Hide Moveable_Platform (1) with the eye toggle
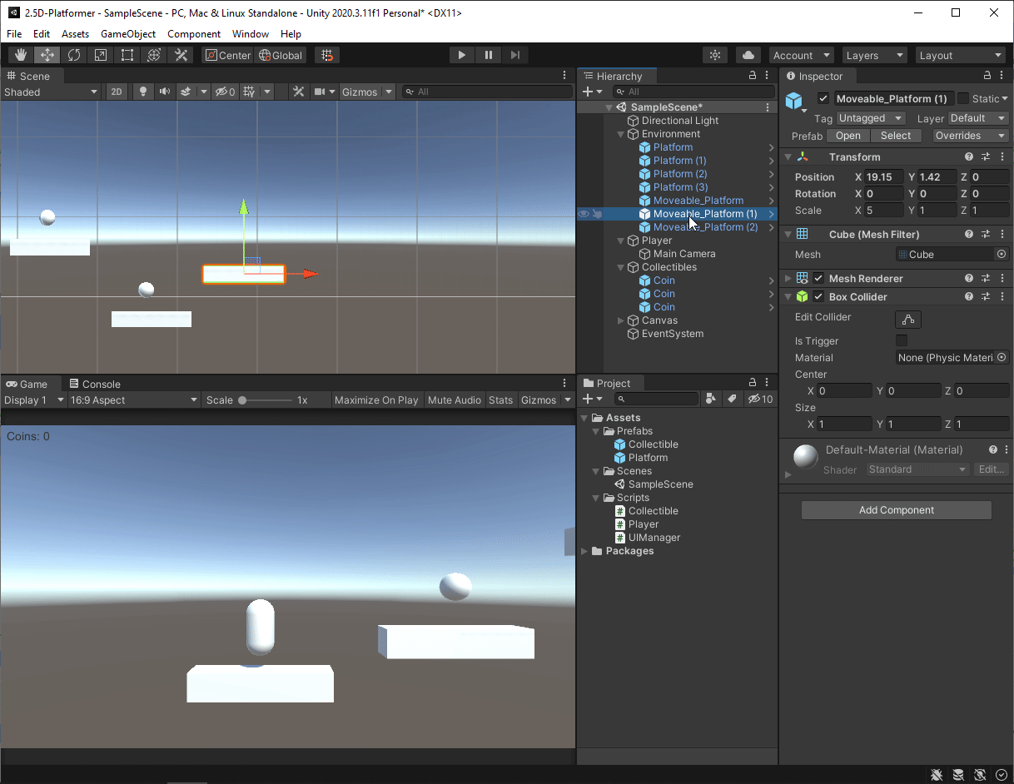This screenshot has height=784, width=1014. (585, 214)
